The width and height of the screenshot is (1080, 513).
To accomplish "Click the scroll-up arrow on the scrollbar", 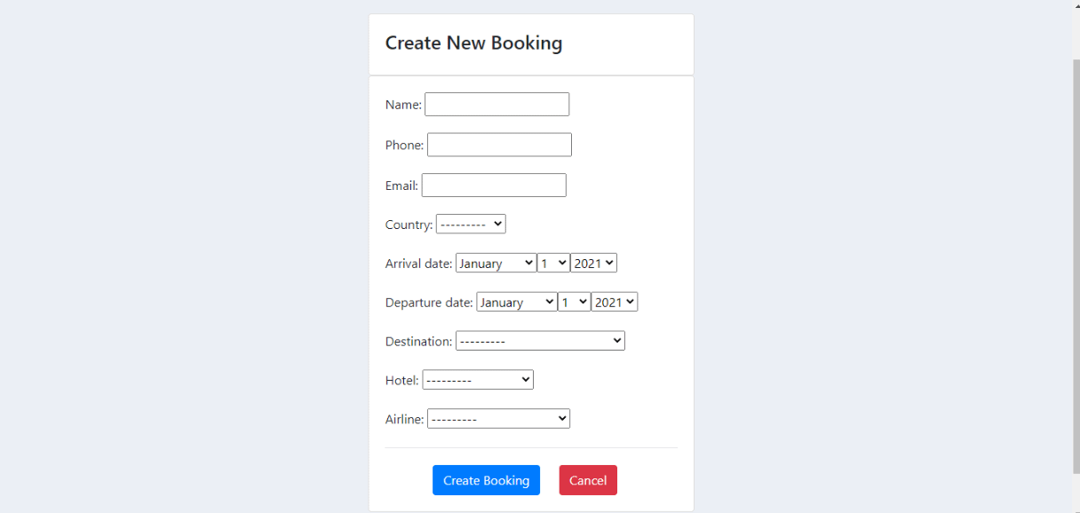I will pos(1075,6).
